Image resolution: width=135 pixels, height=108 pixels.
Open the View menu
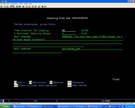click(x=8, y=4)
